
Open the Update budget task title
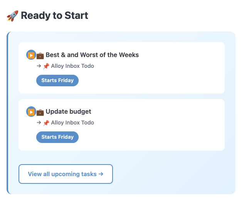pos(68,111)
